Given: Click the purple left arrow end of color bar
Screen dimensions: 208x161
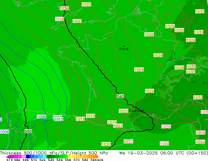Looking at the screenshot, I should [8, 157].
